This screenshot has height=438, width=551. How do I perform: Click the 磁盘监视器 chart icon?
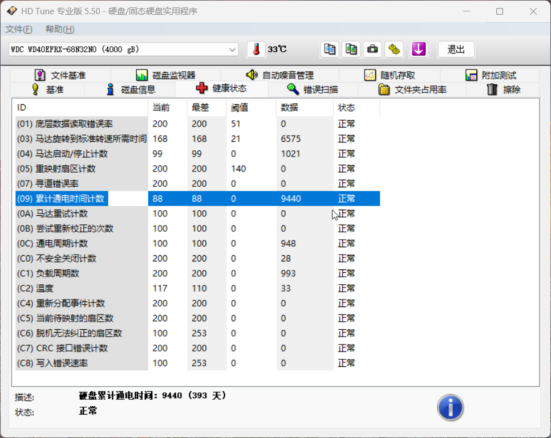(x=141, y=75)
